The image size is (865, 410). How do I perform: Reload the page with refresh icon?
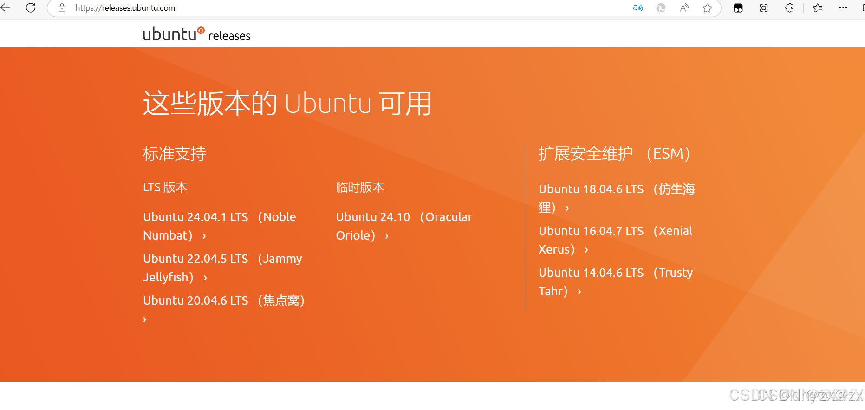click(31, 8)
